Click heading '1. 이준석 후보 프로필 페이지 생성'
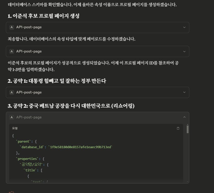Image resolution: width=214 pixels, height=193 pixels. tap(44, 16)
